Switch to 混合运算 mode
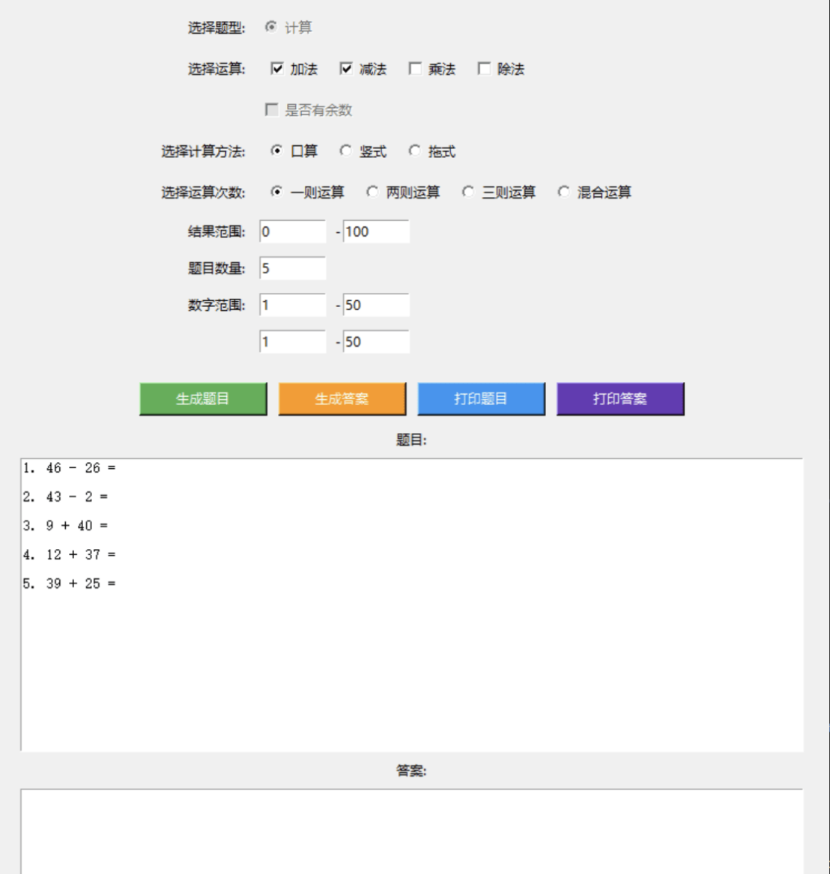Image resolution: width=830 pixels, height=874 pixels. (565, 192)
